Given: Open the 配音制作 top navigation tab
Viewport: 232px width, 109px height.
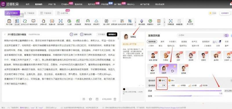Looking at the screenshot, I should pyautogui.click(x=39, y=4).
